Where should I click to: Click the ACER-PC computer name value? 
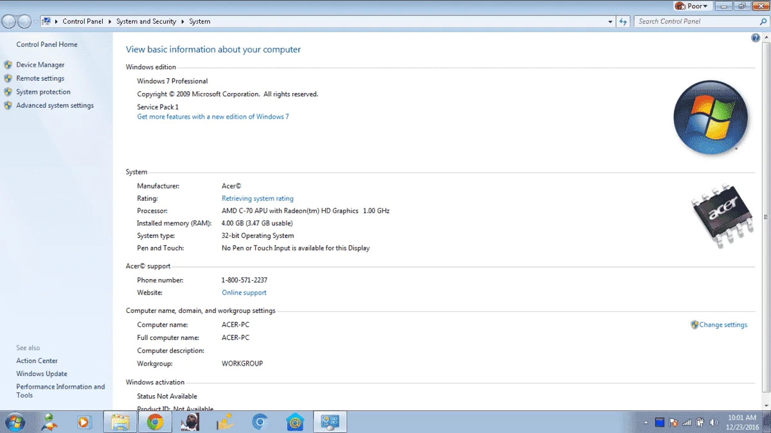point(235,325)
